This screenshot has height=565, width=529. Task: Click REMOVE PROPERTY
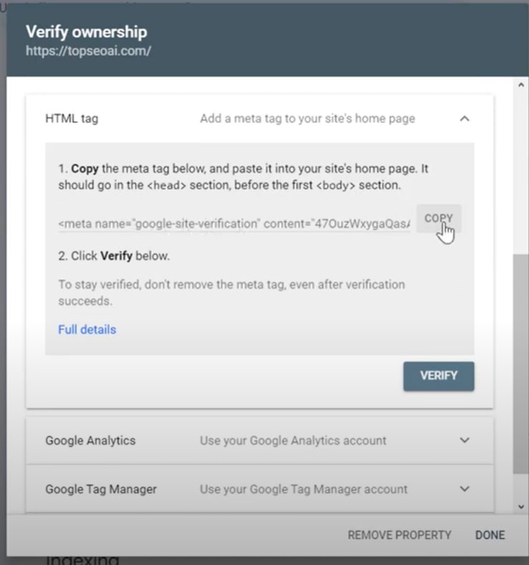click(399, 535)
